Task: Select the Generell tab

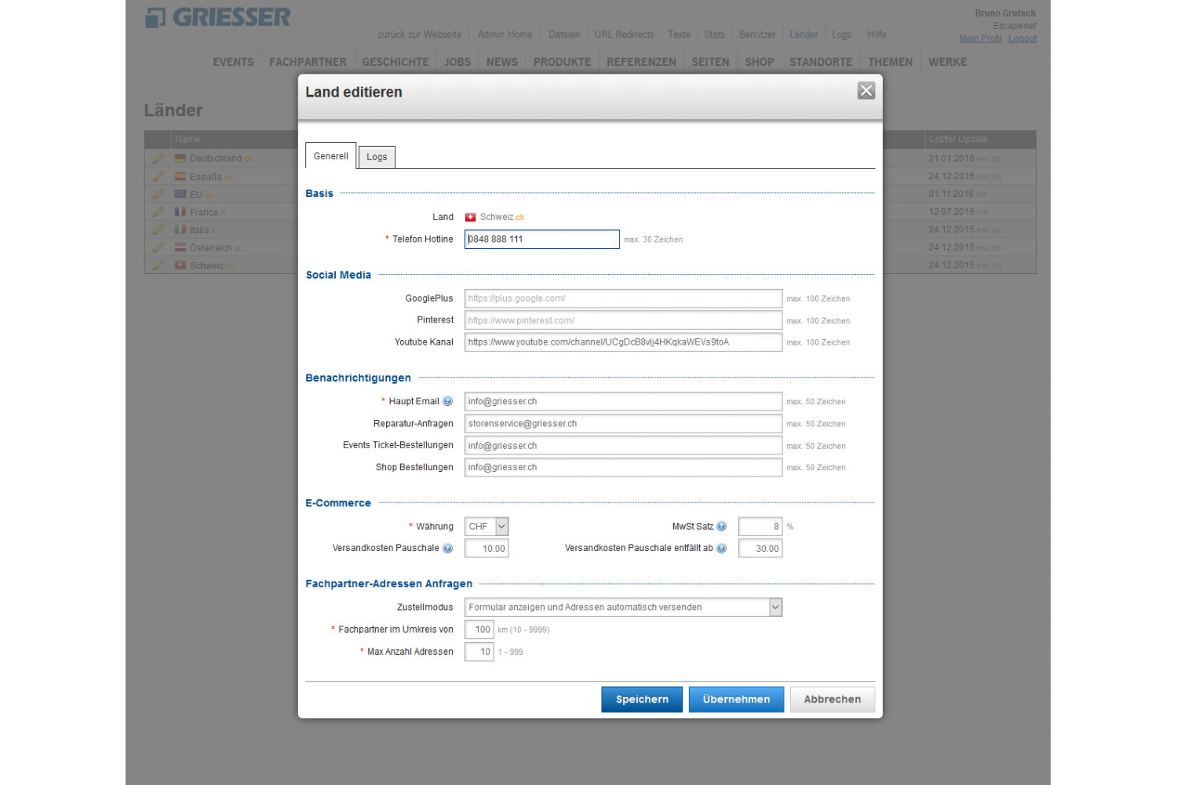Action: tap(330, 156)
